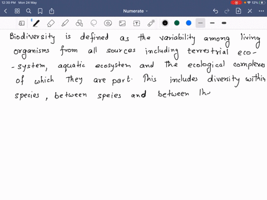This screenshot has height=200, width=267.
Task: Open the Numerate title dropdown
Action: (135, 11)
